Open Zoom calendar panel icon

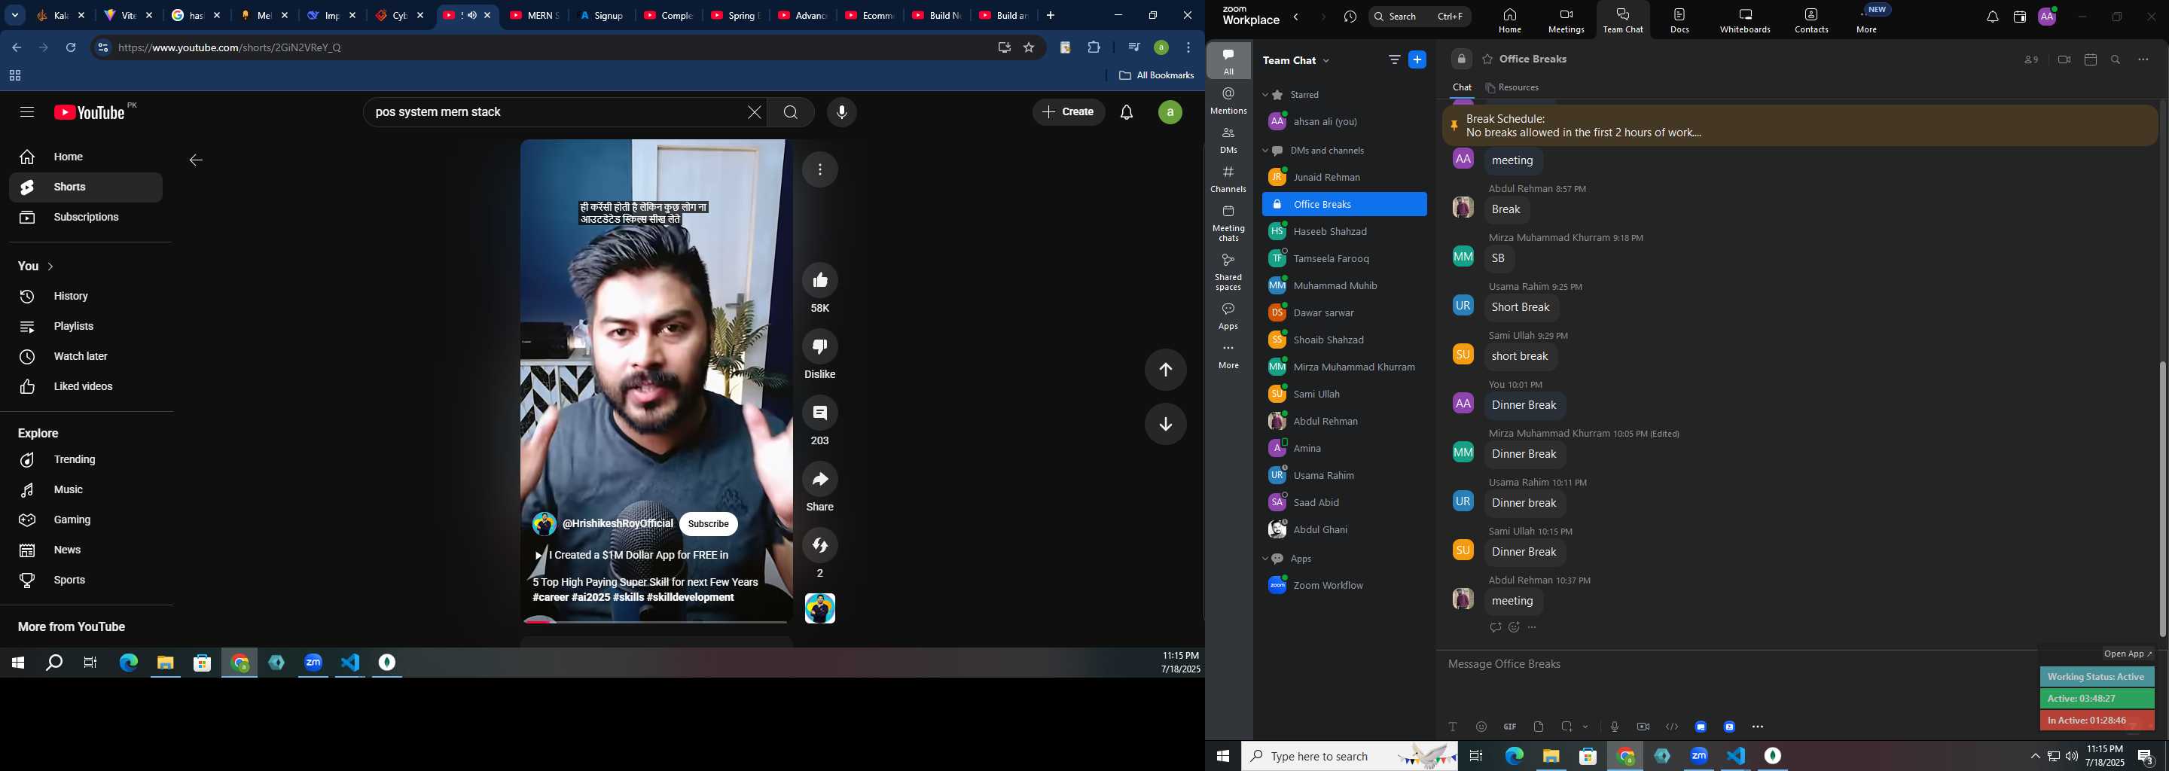click(x=2019, y=17)
